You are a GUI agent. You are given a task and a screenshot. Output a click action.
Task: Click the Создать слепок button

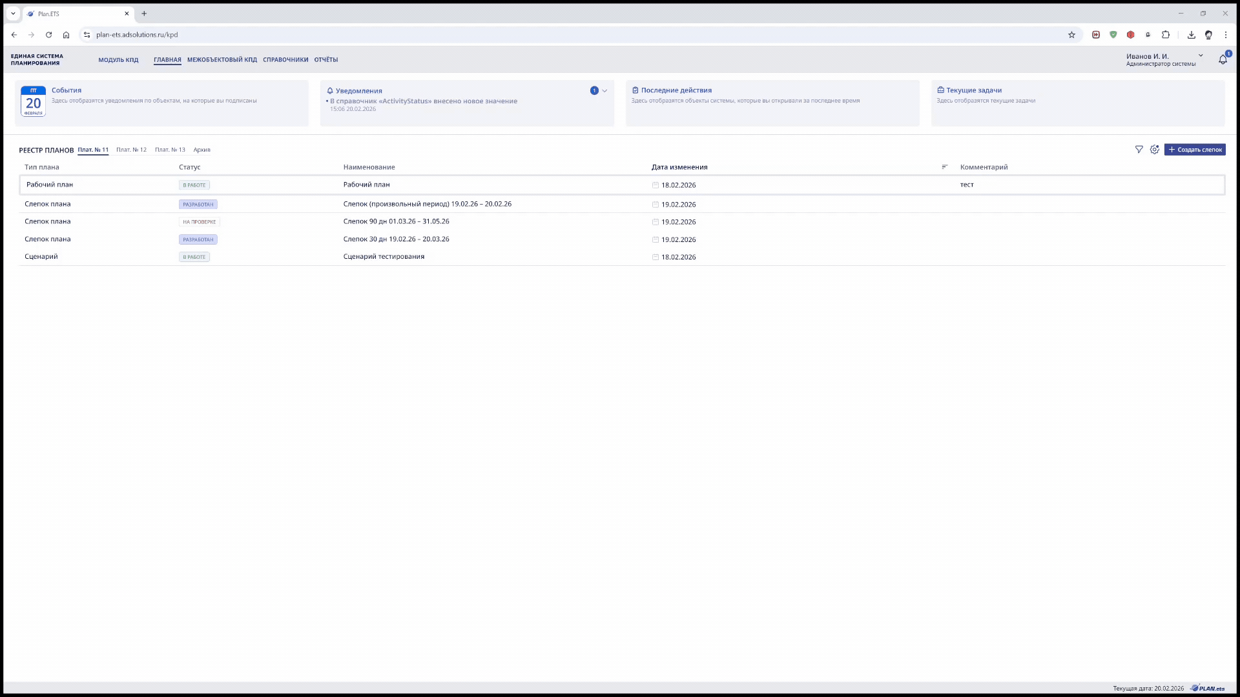point(1195,150)
